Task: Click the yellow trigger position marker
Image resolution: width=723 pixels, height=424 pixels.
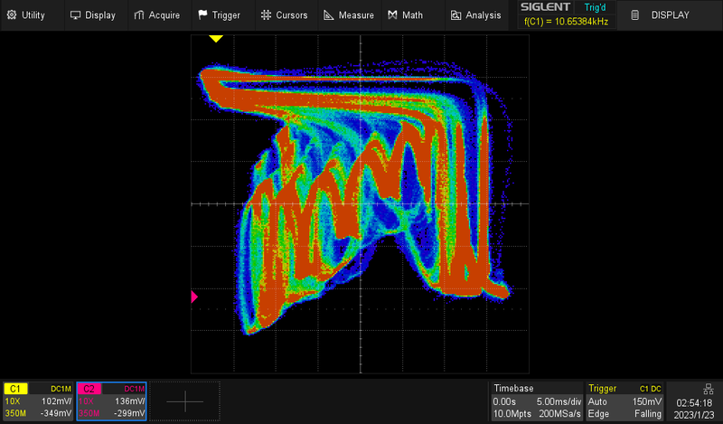Action: click(216, 38)
